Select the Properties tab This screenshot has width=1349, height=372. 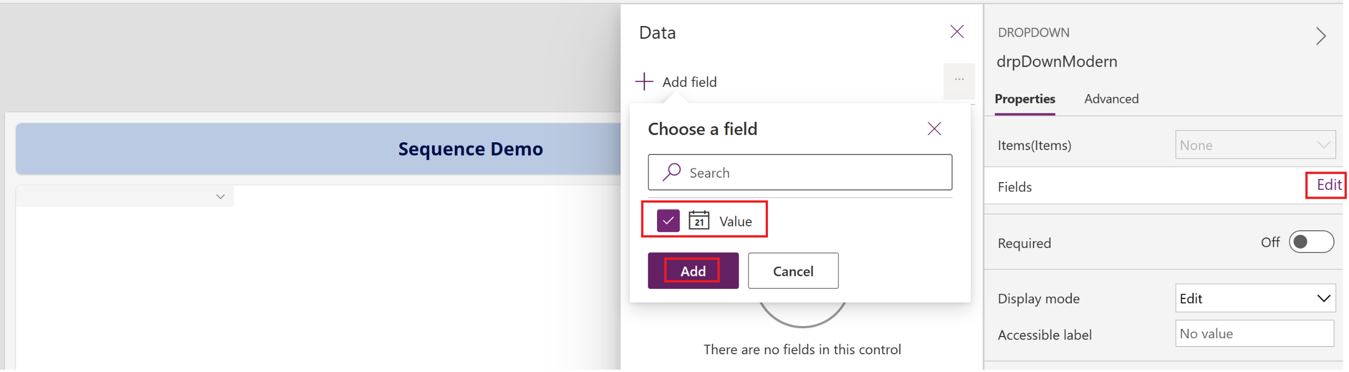[x=1024, y=99]
